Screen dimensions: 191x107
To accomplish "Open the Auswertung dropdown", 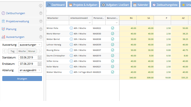I will (30, 45).
